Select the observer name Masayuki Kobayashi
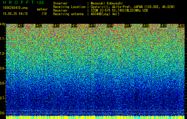Image resolution: width=187 pixels, height=119 pixels. (x=106, y=3)
